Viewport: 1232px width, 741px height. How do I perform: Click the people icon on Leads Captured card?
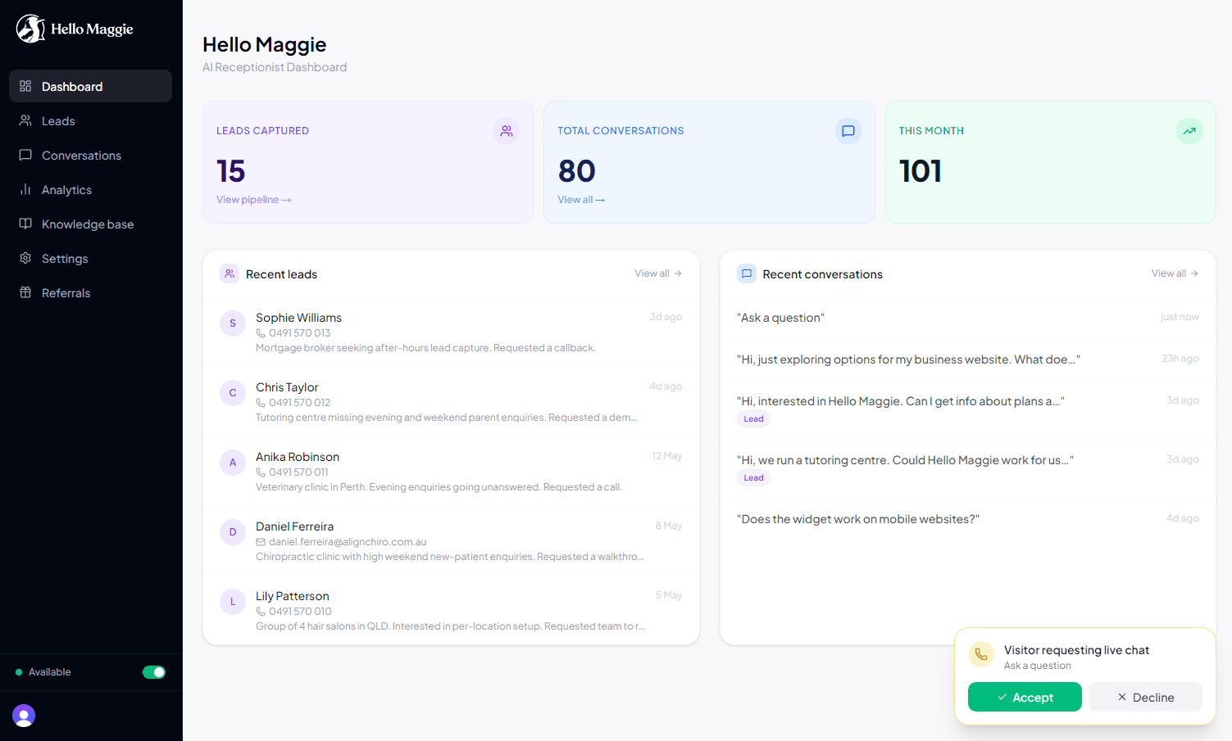tap(507, 131)
